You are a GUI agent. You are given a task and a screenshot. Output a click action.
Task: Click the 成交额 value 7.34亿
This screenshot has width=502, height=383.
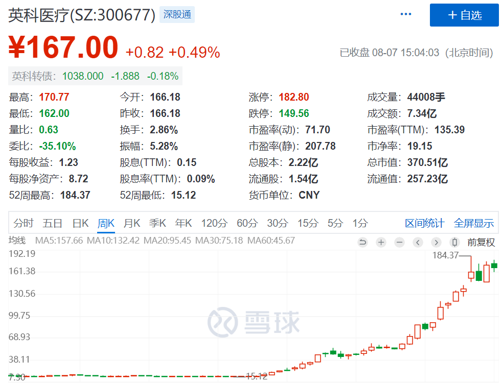pyautogui.click(x=422, y=113)
